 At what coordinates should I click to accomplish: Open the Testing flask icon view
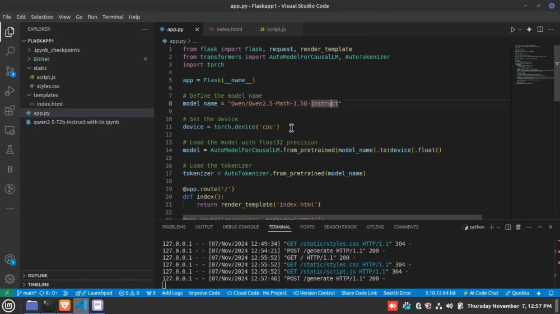click(10, 150)
